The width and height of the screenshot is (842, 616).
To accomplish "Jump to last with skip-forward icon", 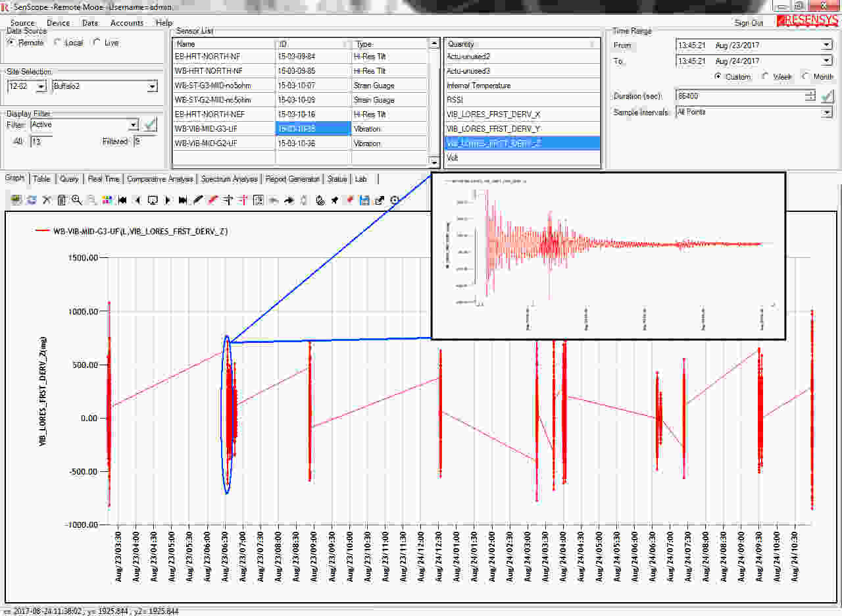I will pos(183,199).
